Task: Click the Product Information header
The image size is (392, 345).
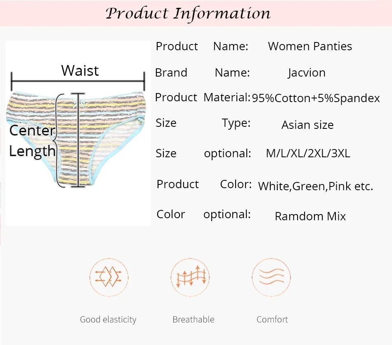Action: coord(188,14)
